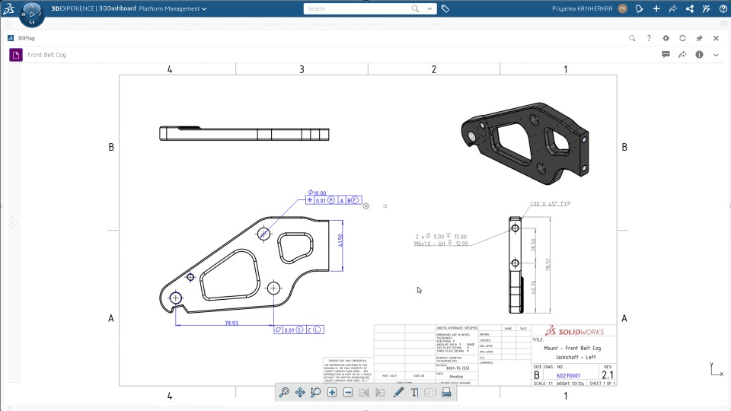
Task: Click the 10.00 diameter dimension
Action: (x=318, y=193)
